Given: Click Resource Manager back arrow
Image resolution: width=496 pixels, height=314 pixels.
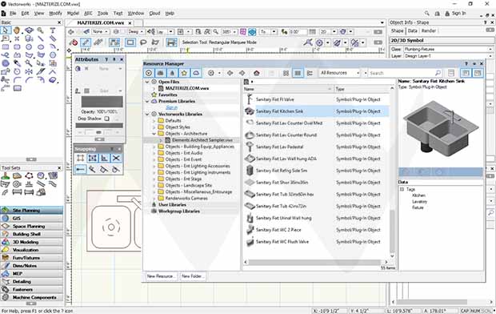Looking at the screenshot, I should (x=230, y=73).
